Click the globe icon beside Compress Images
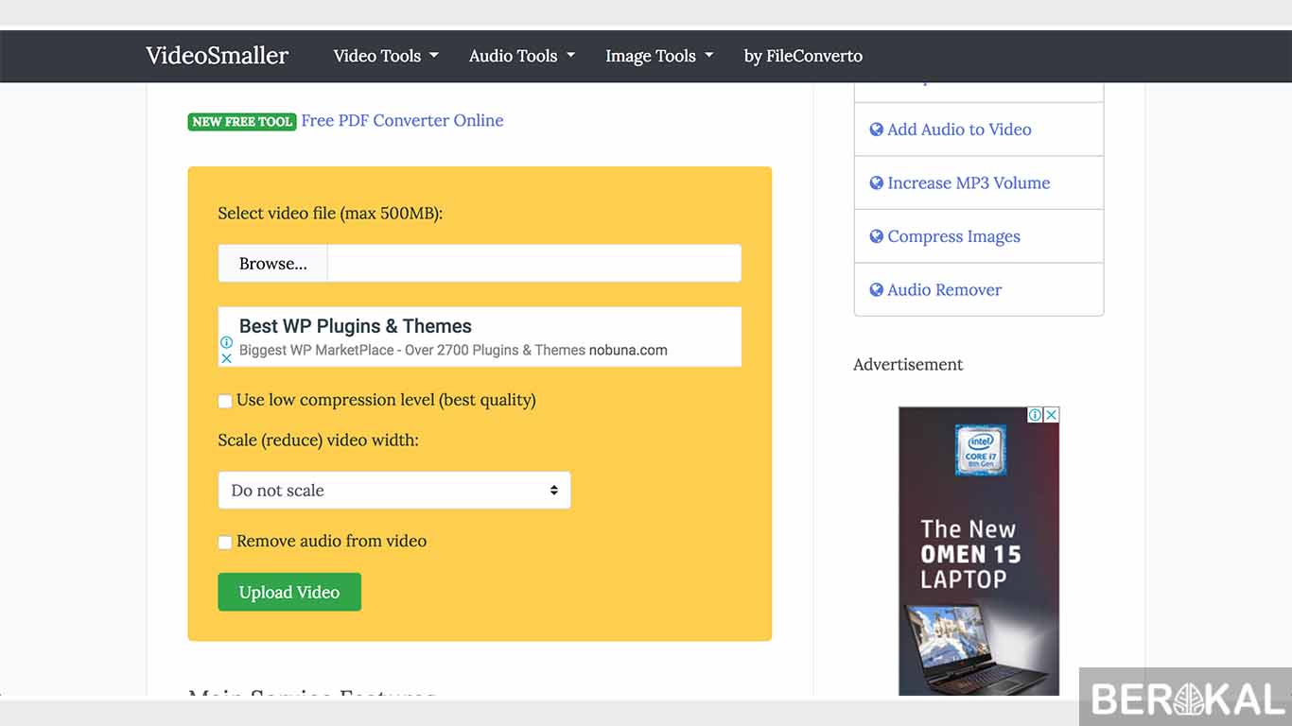1292x726 pixels. point(876,235)
